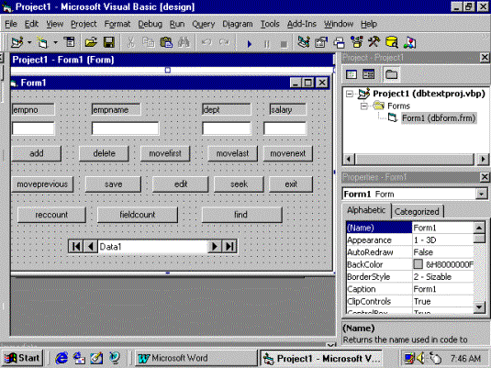Launch Internet Explorer from quick launch
491x368 pixels.
point(61,358)
